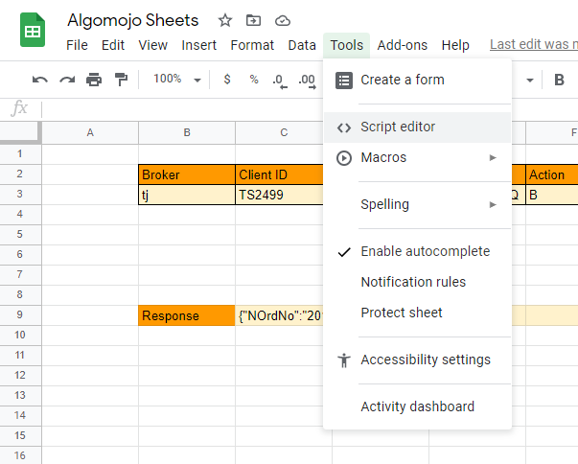Select the cell containing tj

tap(187, 195)
